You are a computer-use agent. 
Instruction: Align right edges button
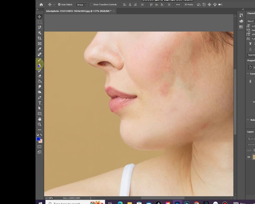pos(135,5)
